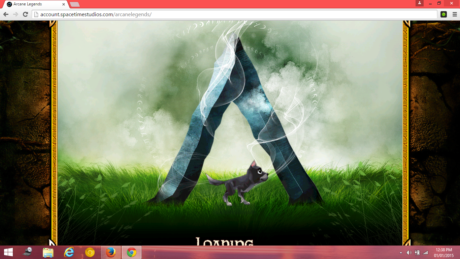Close the Chrome window

[x=452, y=3]
